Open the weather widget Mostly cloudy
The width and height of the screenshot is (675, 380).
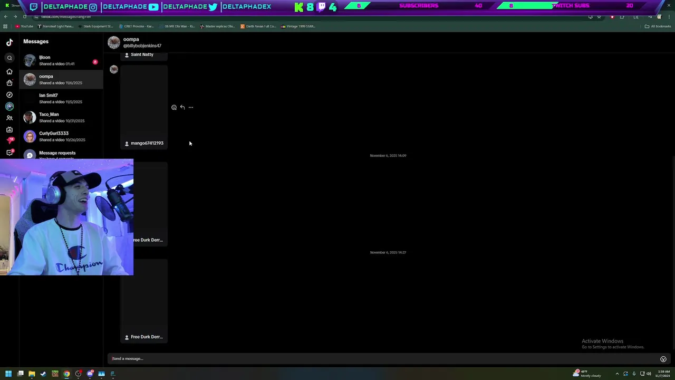click(x=587, y=374)
